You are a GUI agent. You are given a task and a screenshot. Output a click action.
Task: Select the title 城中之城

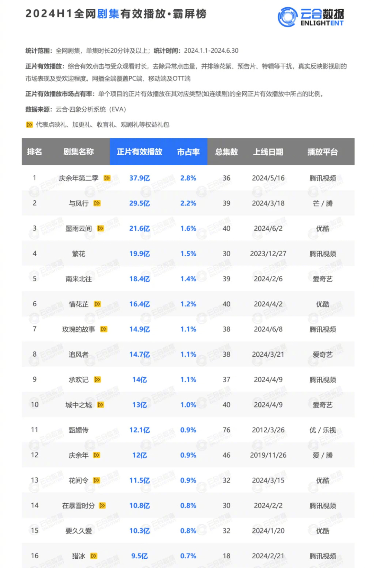coord(79,405)
